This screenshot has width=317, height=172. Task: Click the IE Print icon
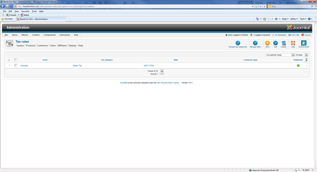(276, 19)
